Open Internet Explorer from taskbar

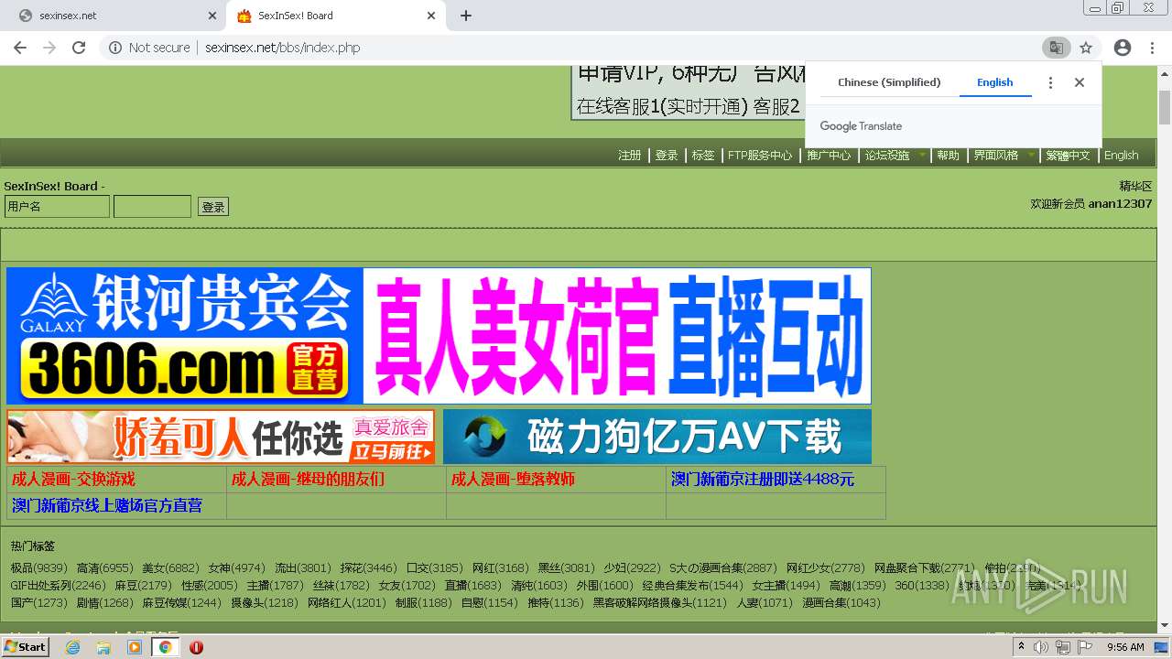[73, 647]
